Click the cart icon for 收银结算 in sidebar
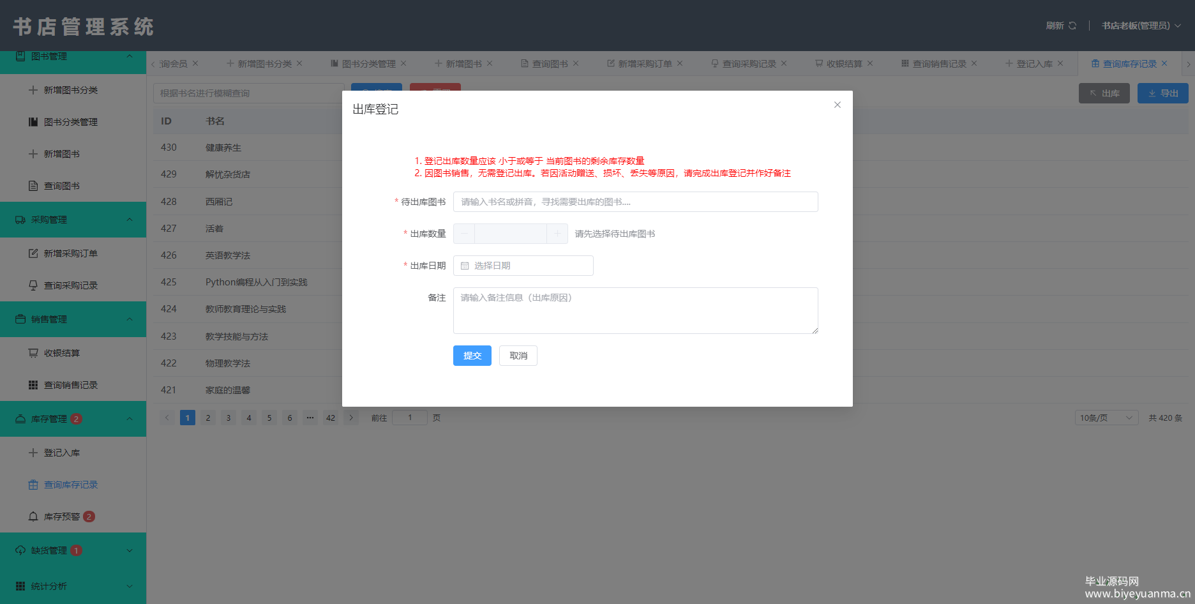Screen dimensions: 1195x604 (33, 353)
